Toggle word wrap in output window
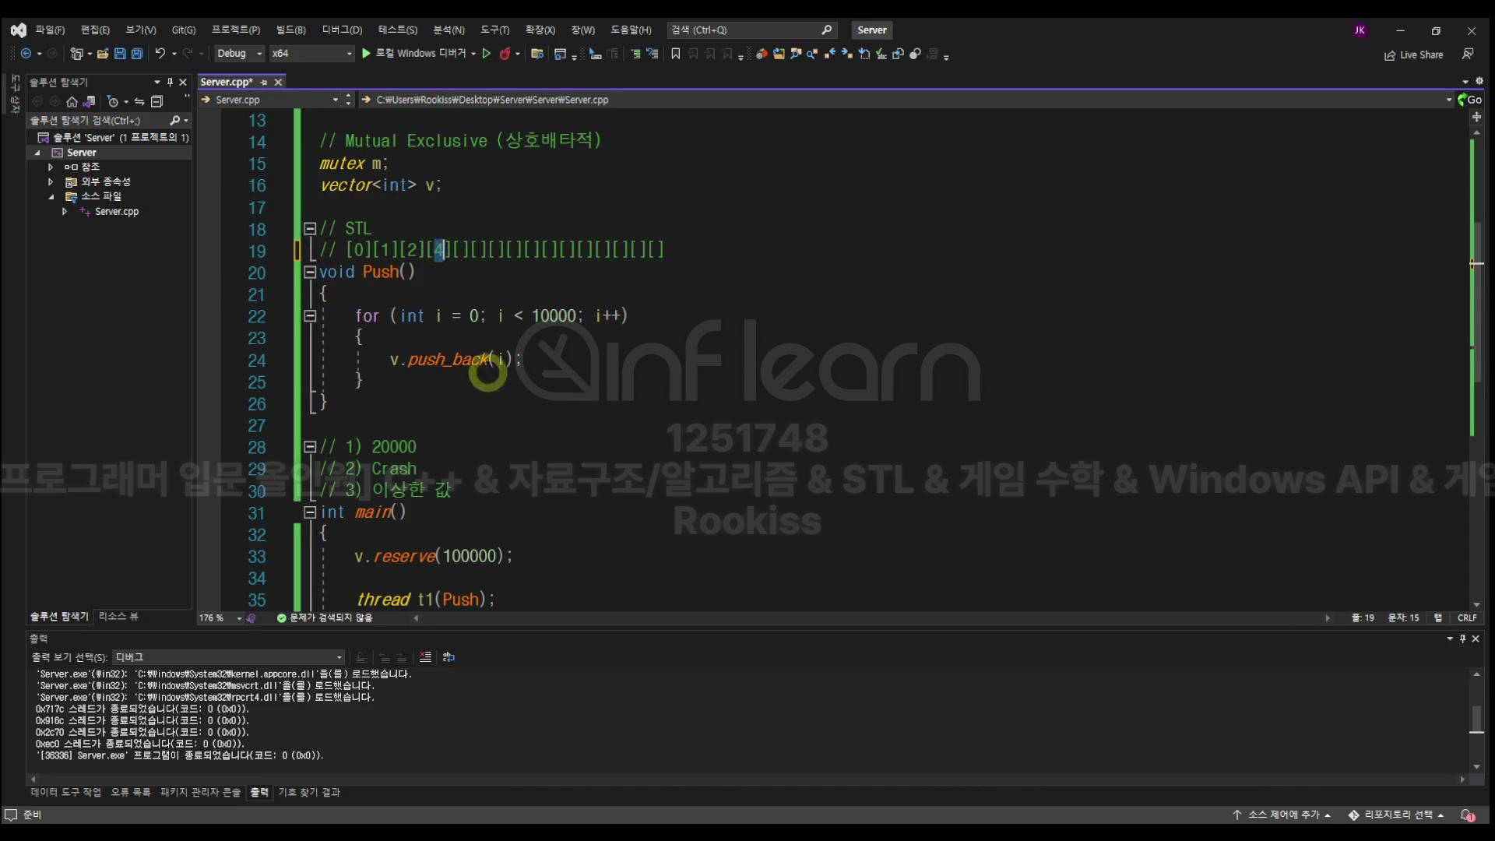Viewport: 1495px width, 841px height. click(448, 657)
